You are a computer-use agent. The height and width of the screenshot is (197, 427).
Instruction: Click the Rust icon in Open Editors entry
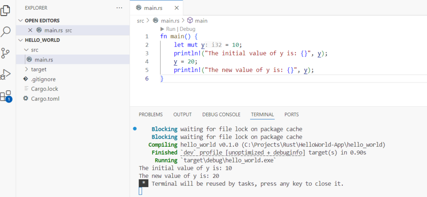pyautogui.click(x=39, y=30)
